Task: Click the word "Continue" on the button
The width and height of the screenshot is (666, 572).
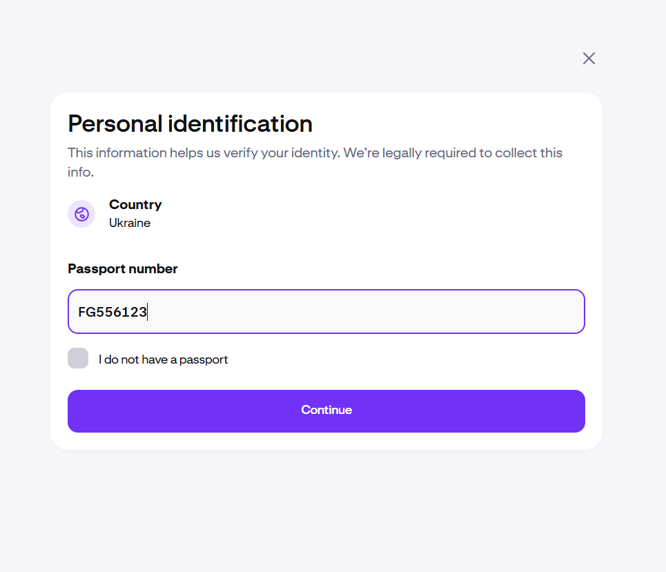Action: point(326,410)
